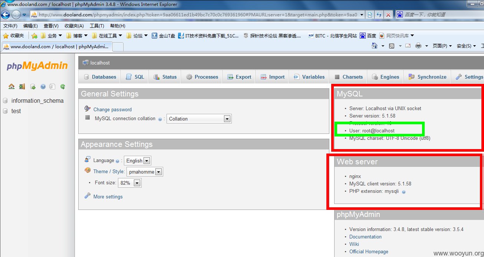This screenshot has height=257, width=484.
Task: Select the test database
Action: click(x=16, y=111)
